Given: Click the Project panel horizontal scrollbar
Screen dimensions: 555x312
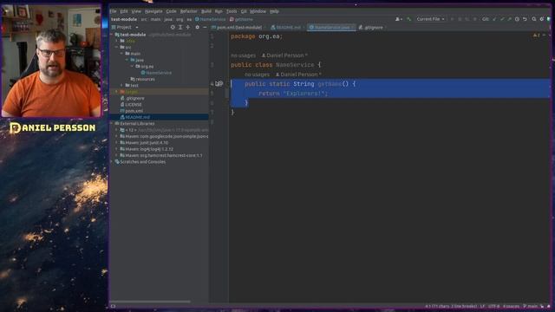Looking at the screenshot, I should [152, 302].
